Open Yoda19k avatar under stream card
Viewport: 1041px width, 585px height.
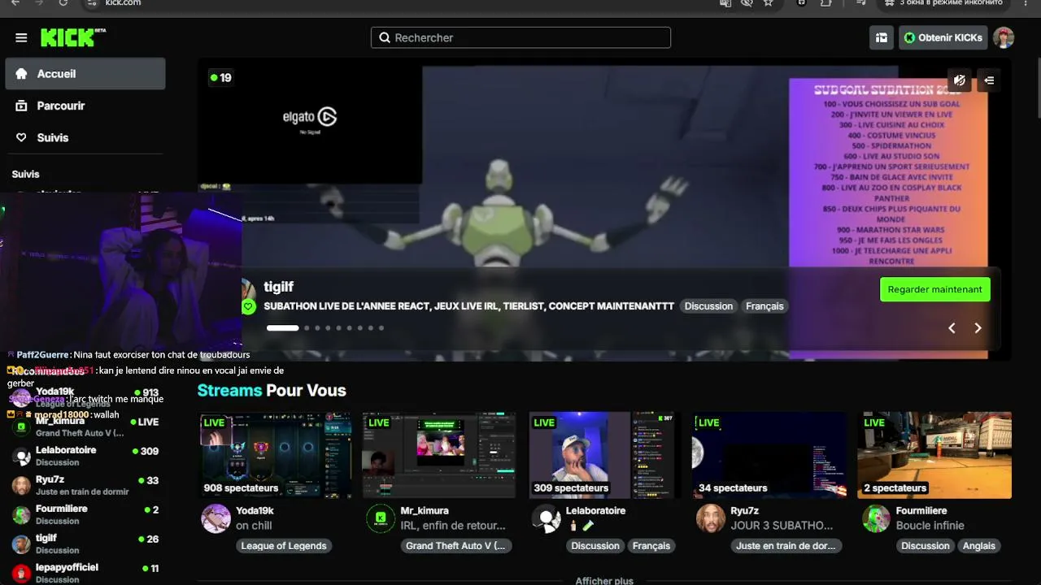(x=216, y=518)
